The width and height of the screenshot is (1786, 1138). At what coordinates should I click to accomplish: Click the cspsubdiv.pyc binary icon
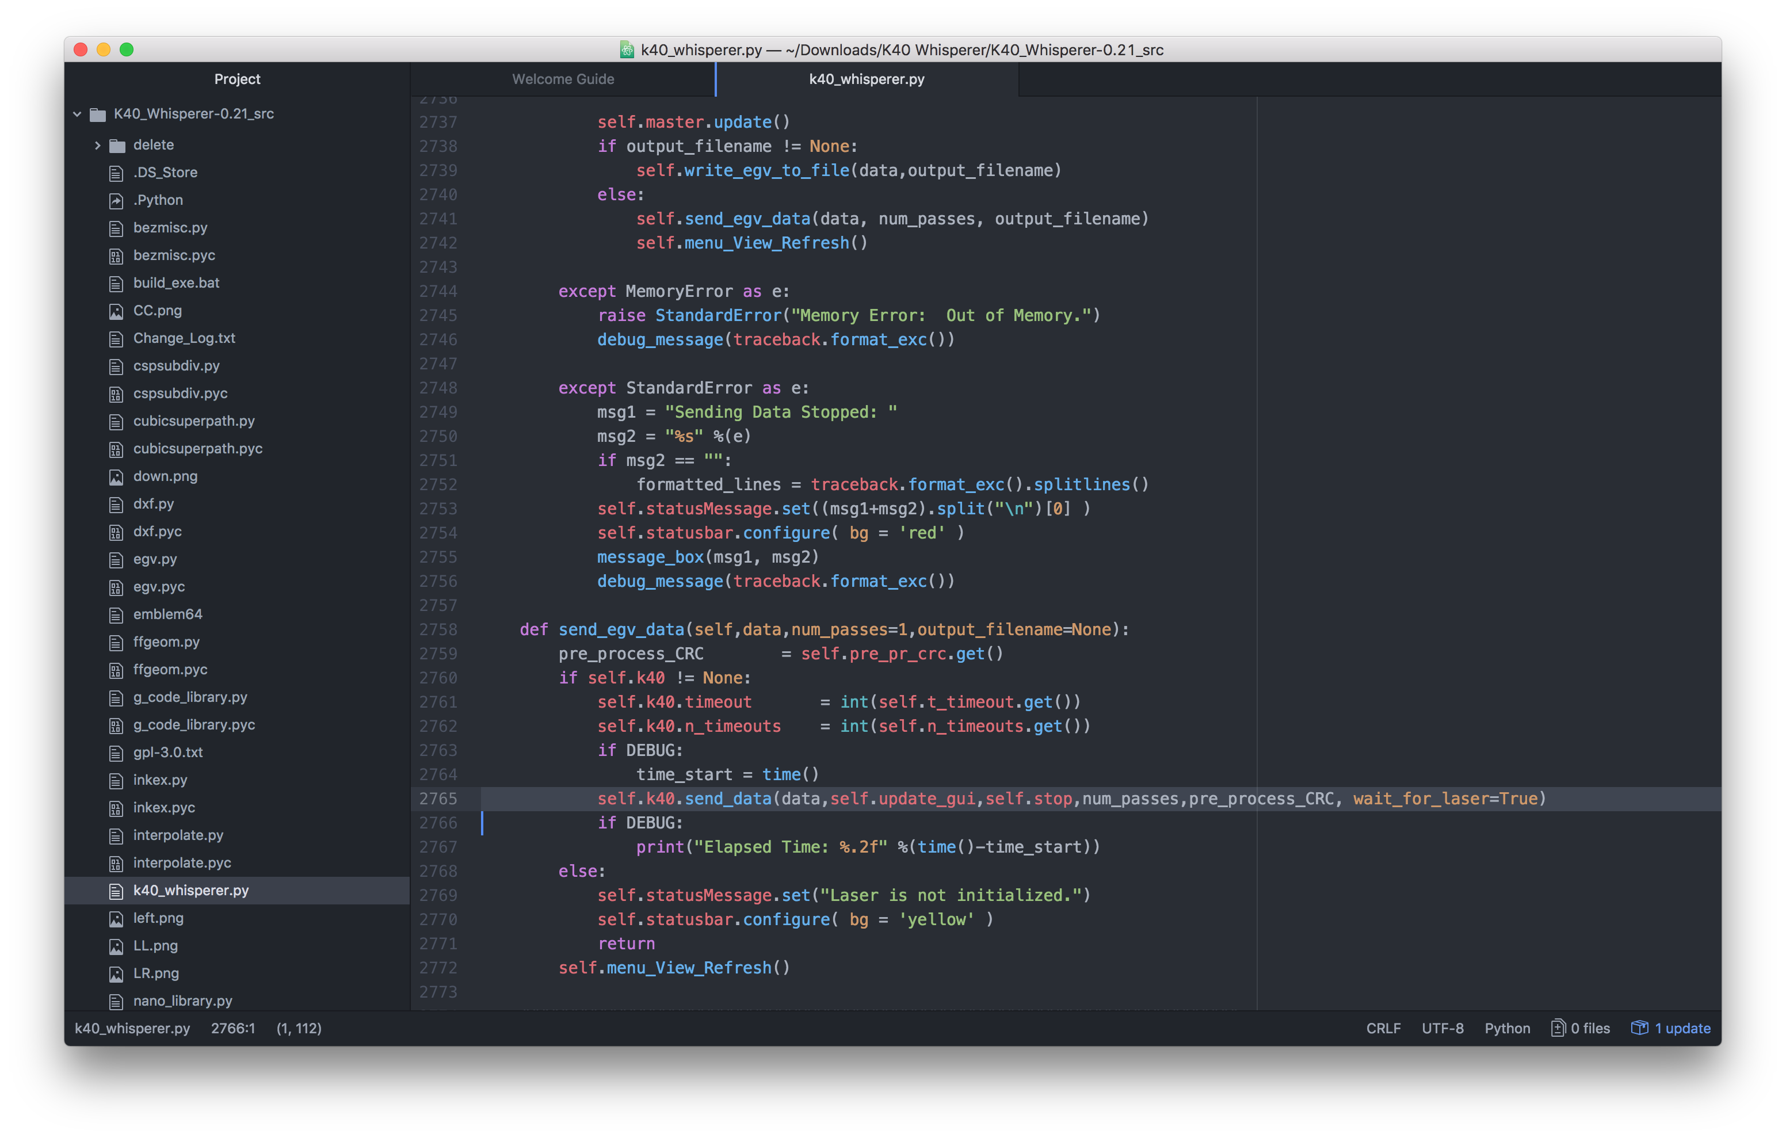click(x=116, y=394)
